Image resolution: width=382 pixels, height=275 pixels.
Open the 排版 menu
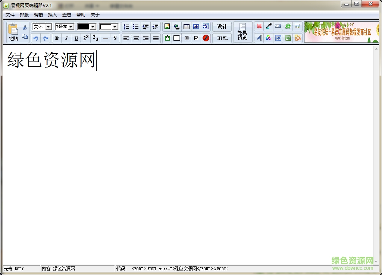pyautogui.click(x=24, y=15)
